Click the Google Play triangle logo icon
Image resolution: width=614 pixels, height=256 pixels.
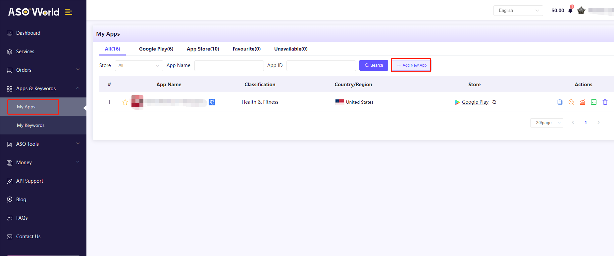coord(457,102)
